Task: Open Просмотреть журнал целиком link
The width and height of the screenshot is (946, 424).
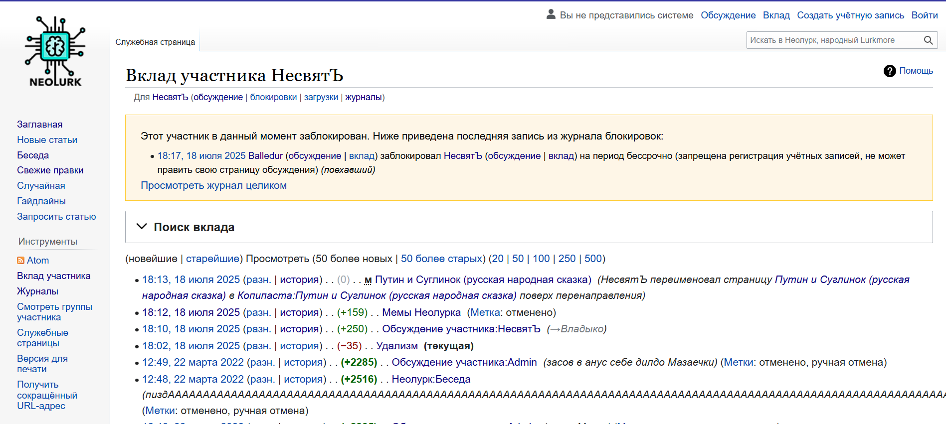Action: [x=213, y=185]
